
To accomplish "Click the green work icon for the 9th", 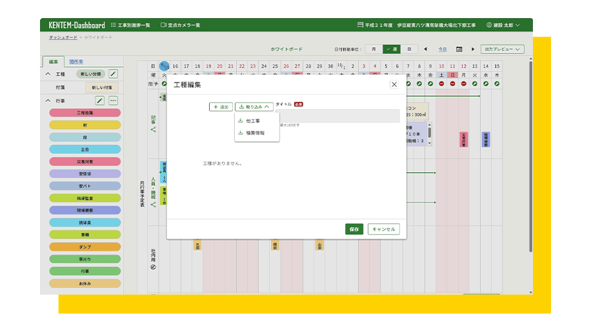I will [430, 84].
